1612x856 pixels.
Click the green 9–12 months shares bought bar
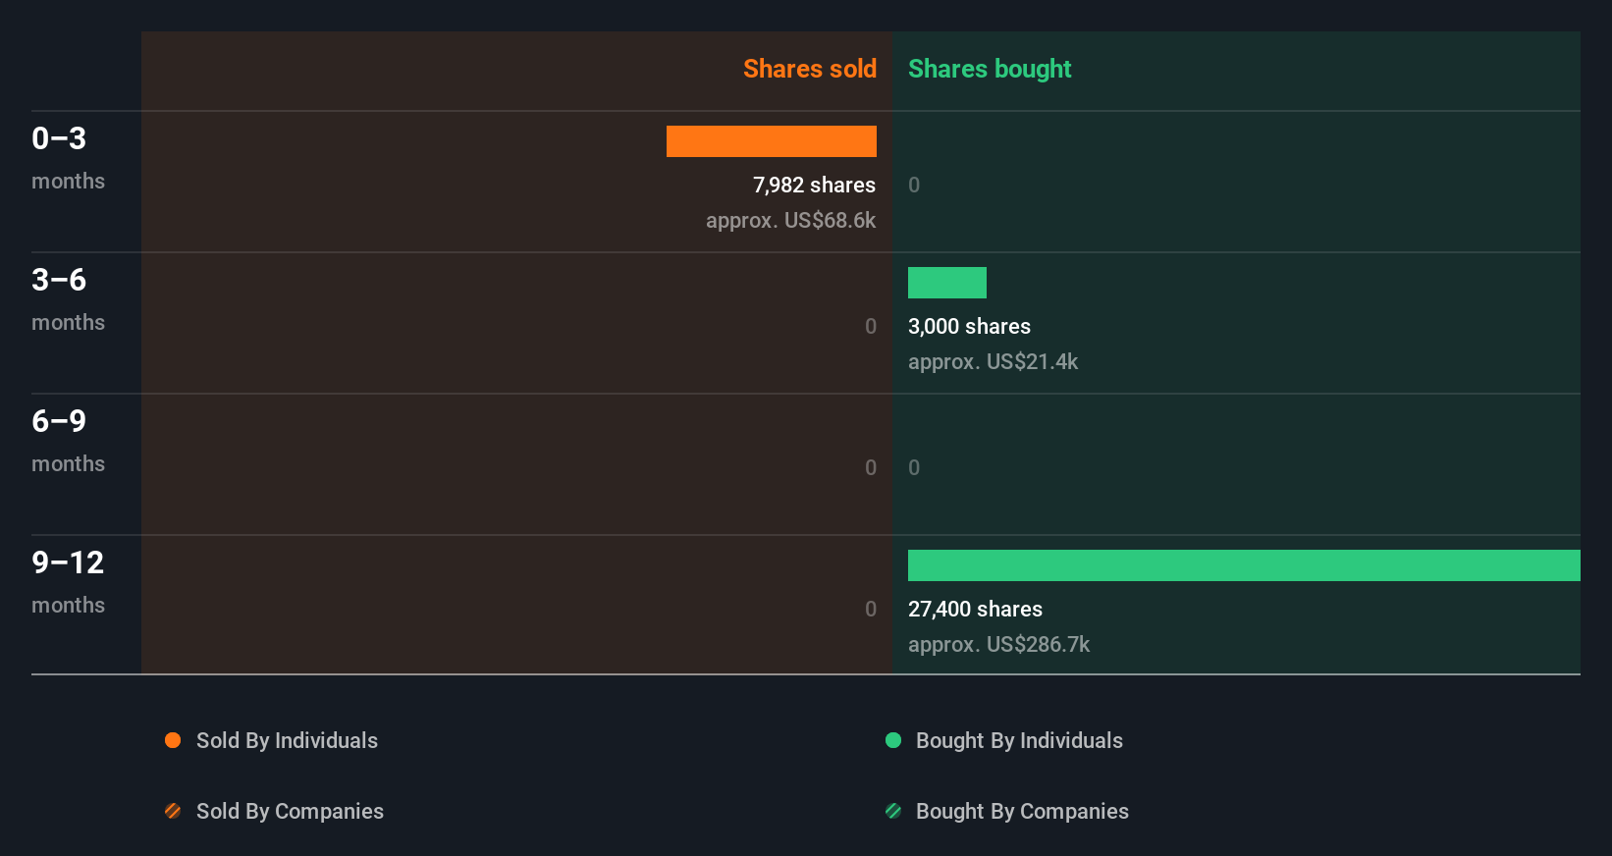coord(1244,565)
